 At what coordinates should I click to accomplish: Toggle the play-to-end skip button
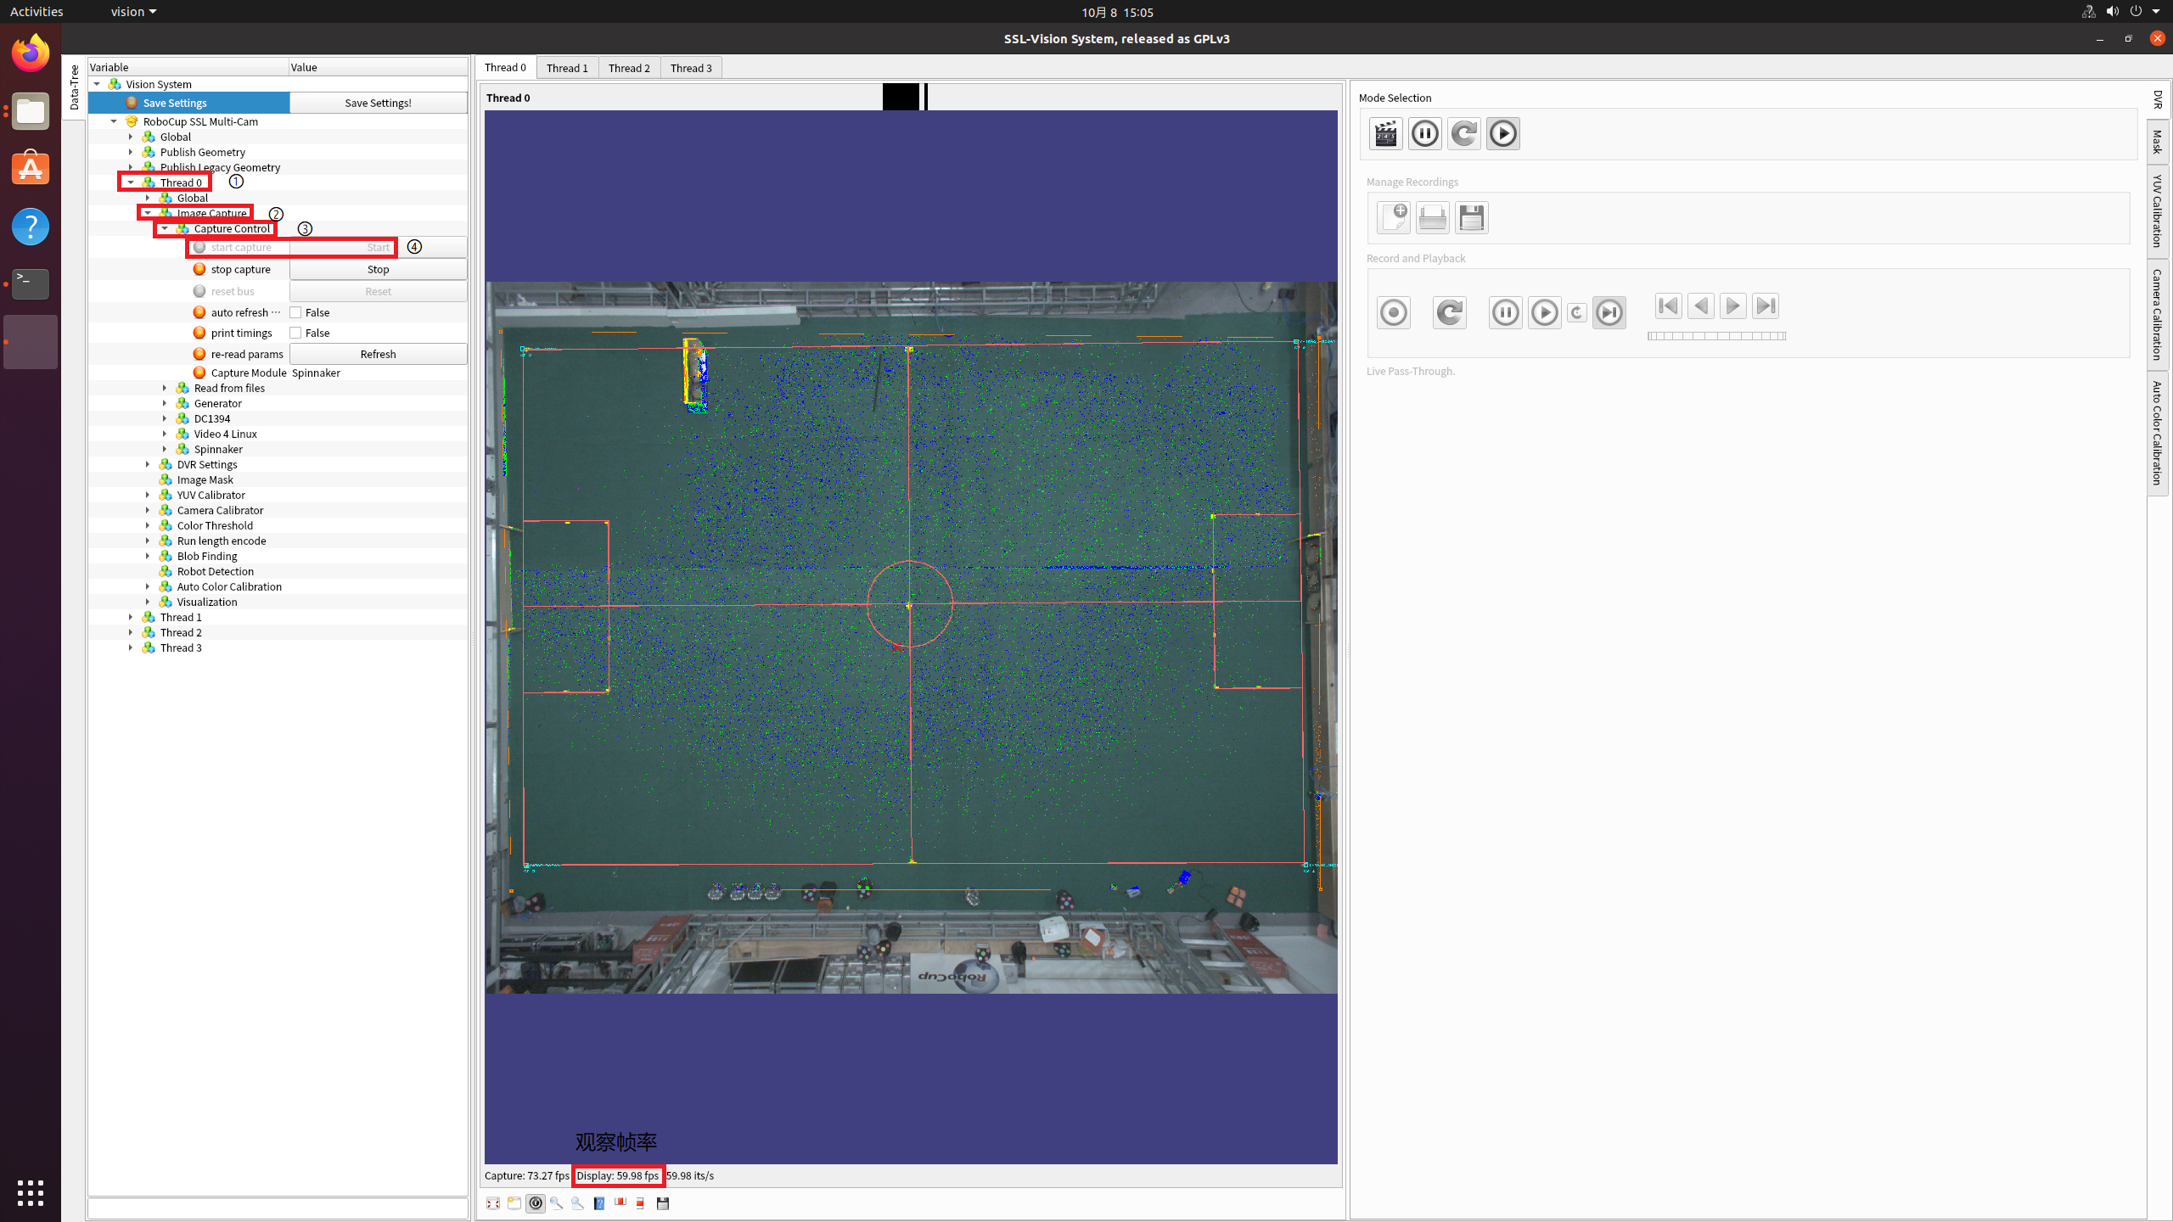coord(1609,312)
